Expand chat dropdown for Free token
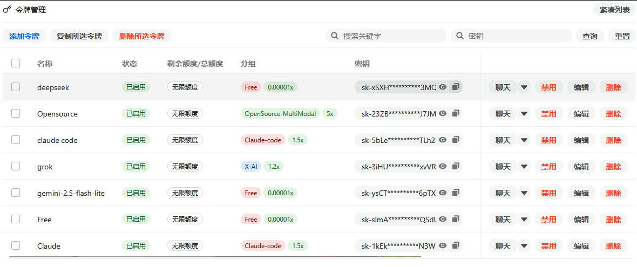Image resolution: width=637 pixels, height=267 pixels. pyautogui.click(x=525, y=219)
